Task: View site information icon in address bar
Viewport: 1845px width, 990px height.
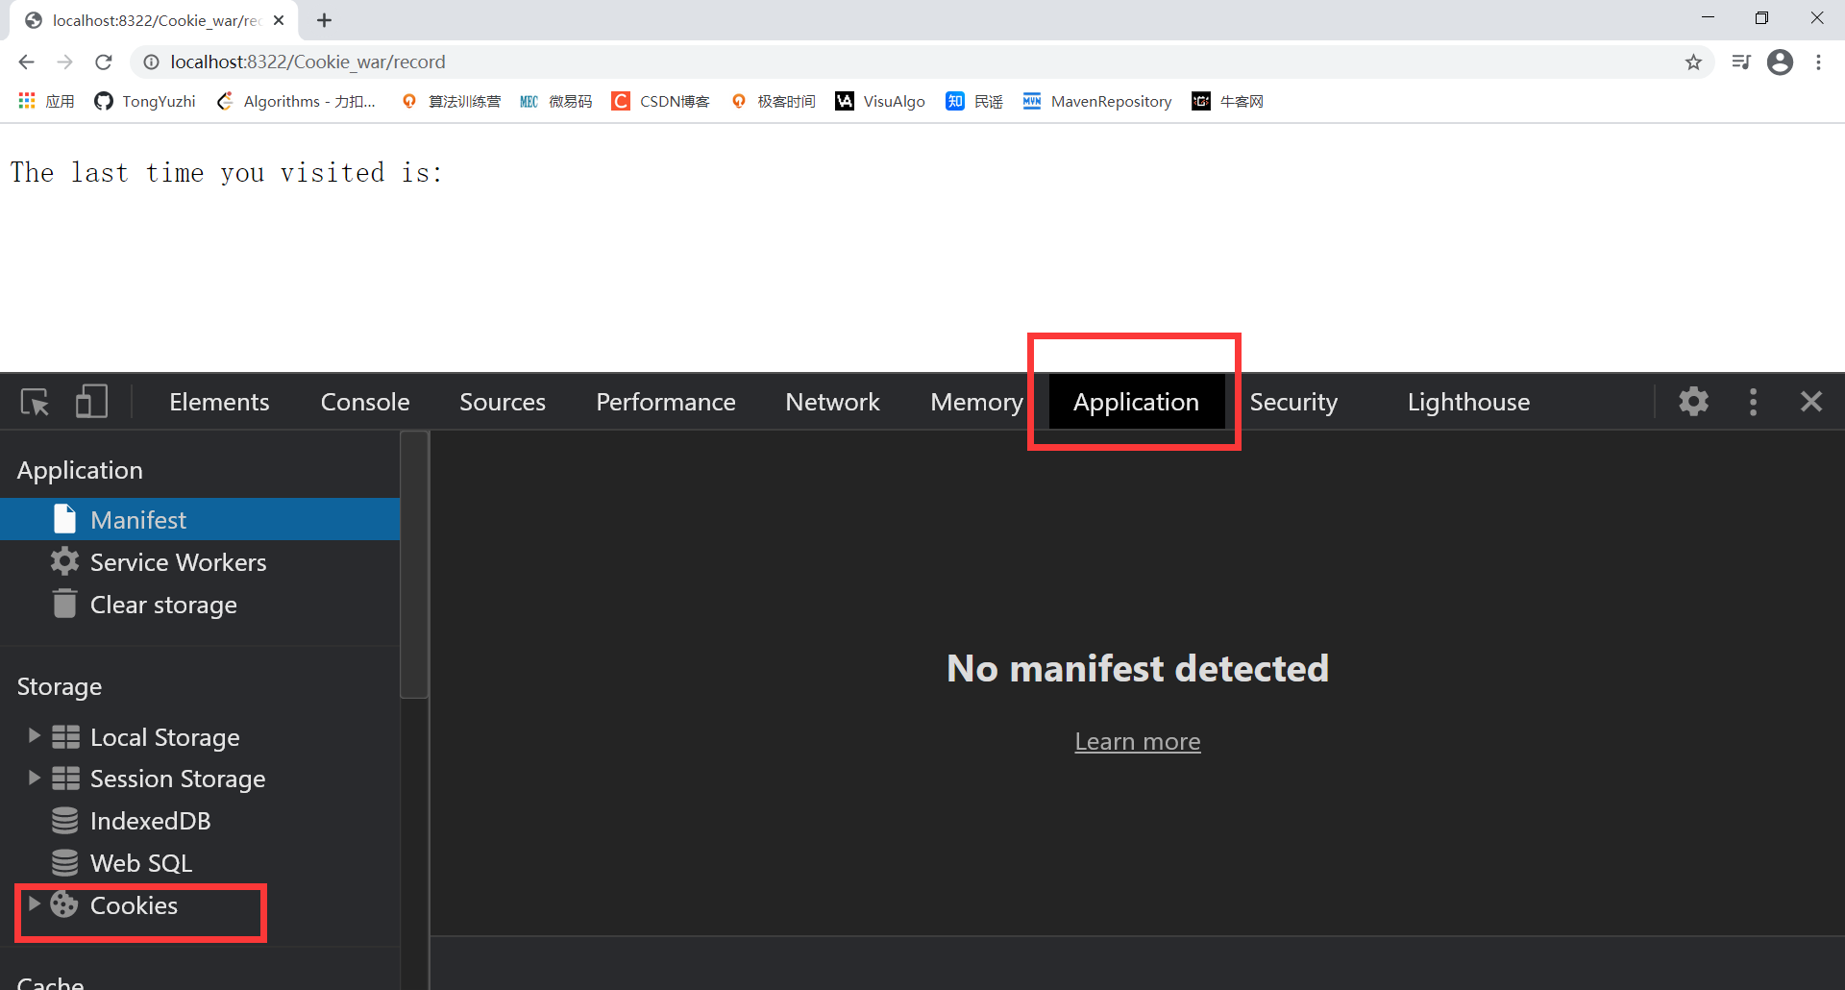Action: (151, 62)
